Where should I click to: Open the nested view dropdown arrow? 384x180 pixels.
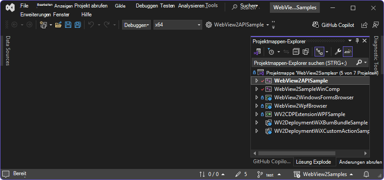327,52
